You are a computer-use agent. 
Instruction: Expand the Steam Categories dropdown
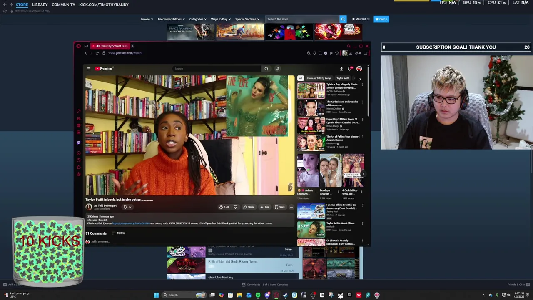click(198, 19)
